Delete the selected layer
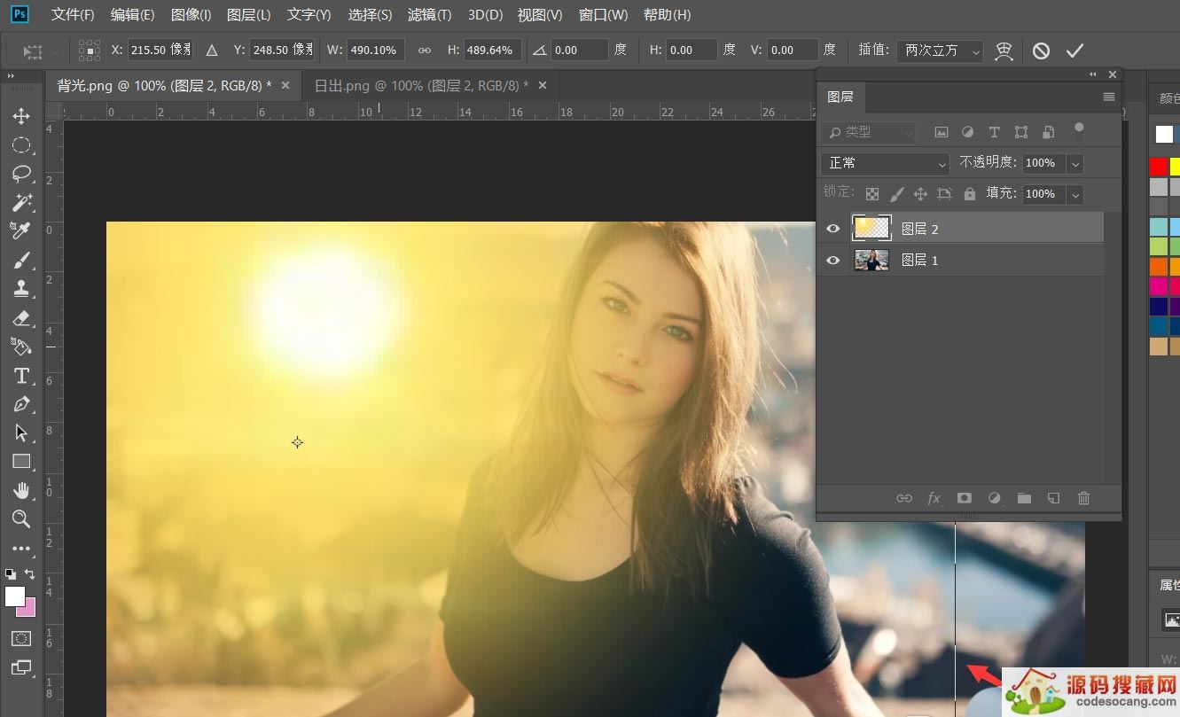 (1083, 498)
